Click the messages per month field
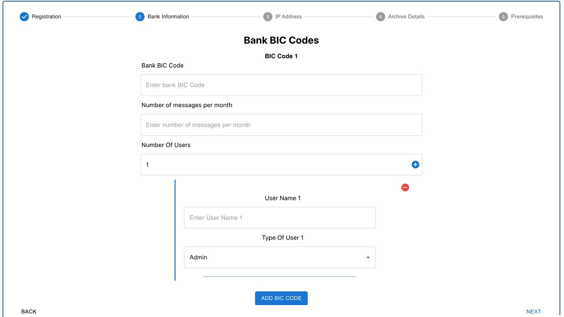 (281, 125)
